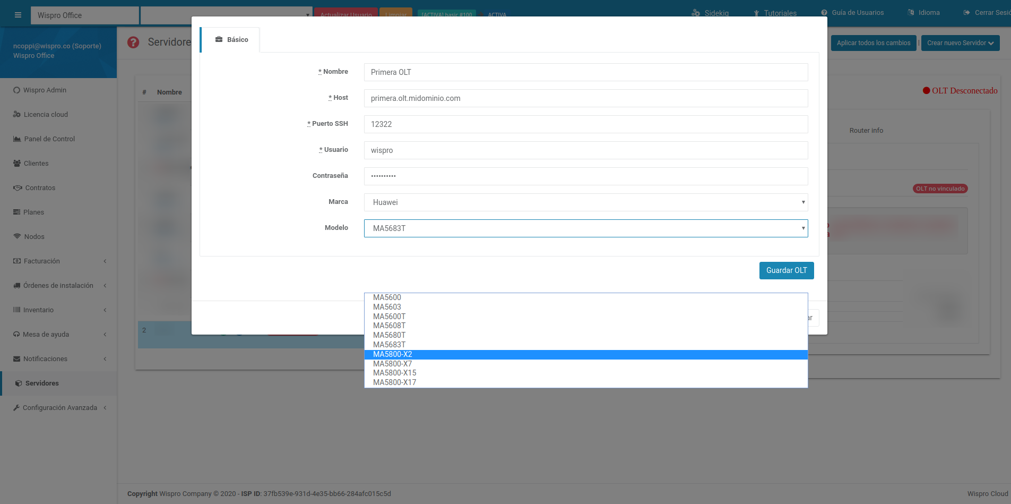Expand the Configuración Avanzada submenu arrow
This screenshot has height=504, width=1011.
(x=105, y=408)
